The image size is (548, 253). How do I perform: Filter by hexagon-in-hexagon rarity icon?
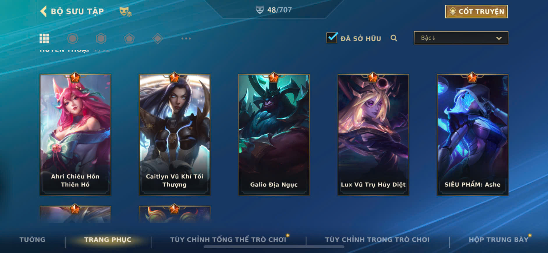pos(101,38)
